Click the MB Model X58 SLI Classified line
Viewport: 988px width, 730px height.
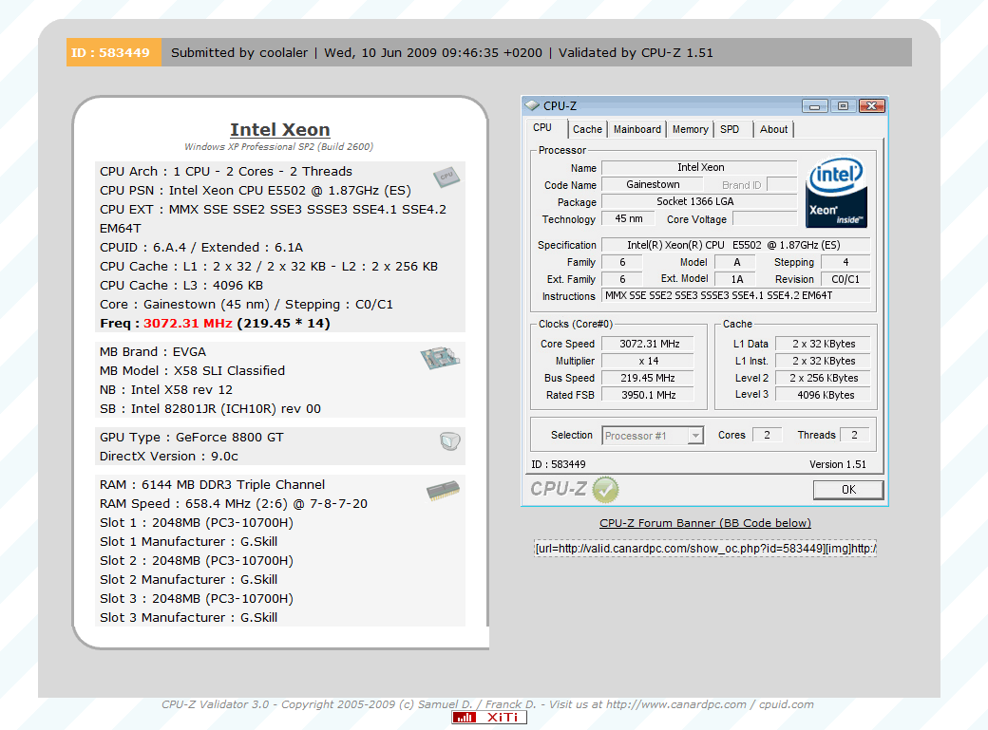click(x=192, y=370)
